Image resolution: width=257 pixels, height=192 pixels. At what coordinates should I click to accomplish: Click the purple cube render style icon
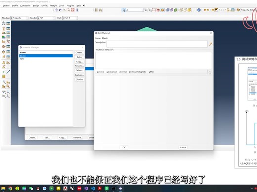point(171,10)
